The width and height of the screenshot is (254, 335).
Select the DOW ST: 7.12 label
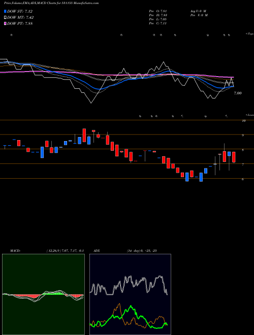click(x=20, y=11)
